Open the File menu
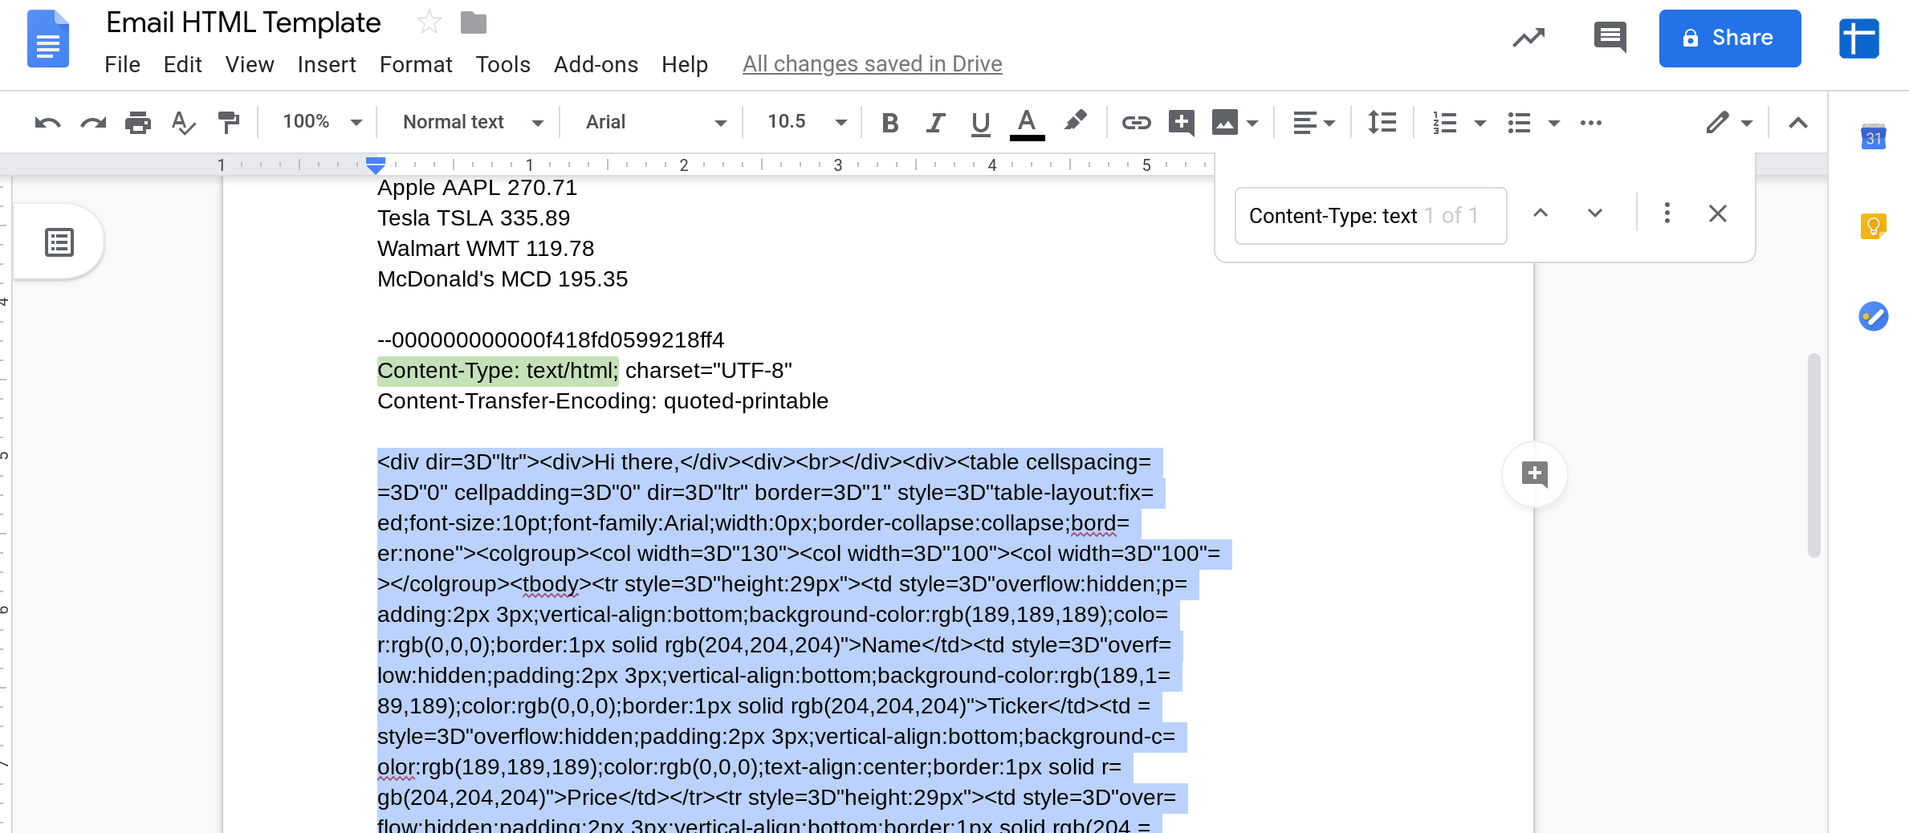The height and width of the screenshot is (833, 1909). click(122, 64)
